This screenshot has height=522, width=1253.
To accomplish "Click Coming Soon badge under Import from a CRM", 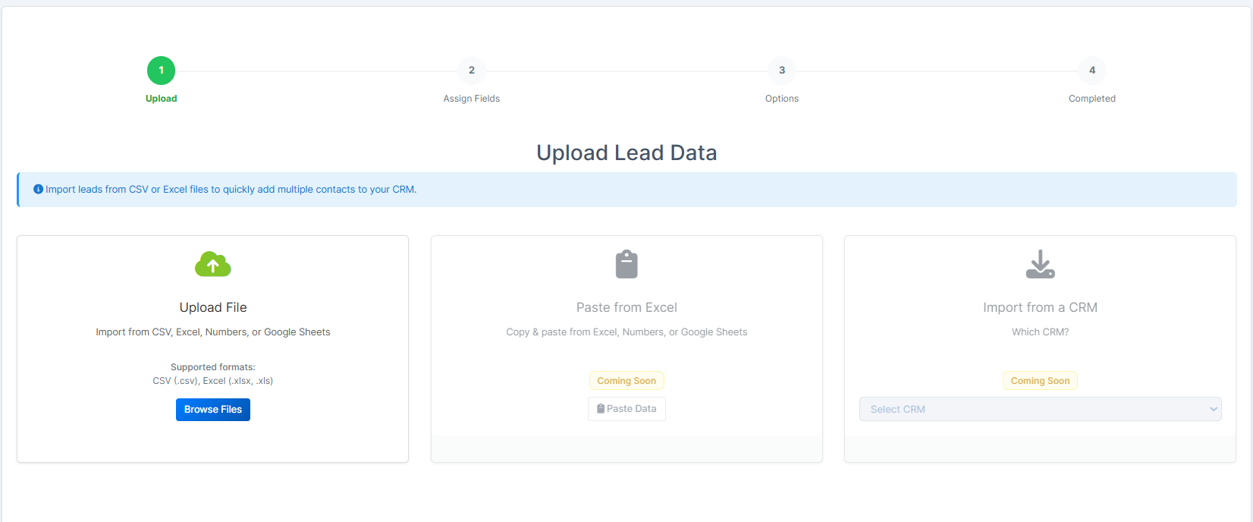I will [1040, 381].
